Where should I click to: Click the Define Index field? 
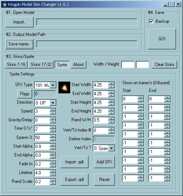[x=104, y=139]
